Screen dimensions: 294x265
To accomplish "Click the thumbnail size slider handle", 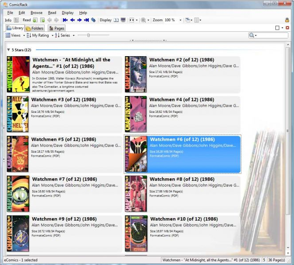I will click(88, 35).
